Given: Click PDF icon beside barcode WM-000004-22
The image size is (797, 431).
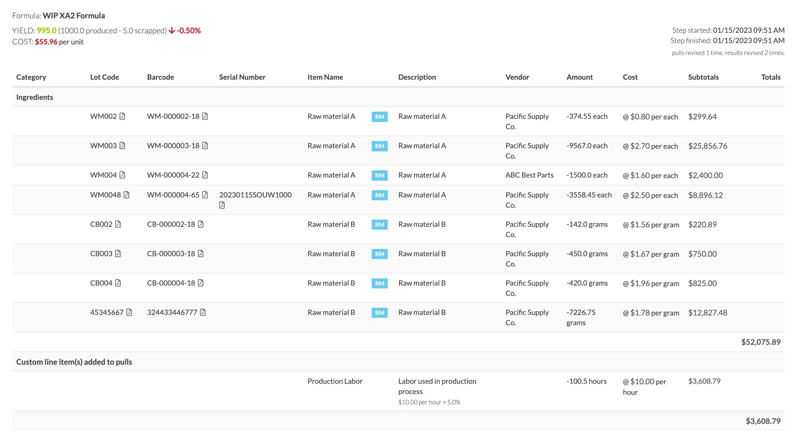Looking at the screenshot, I should coord(205,175).
